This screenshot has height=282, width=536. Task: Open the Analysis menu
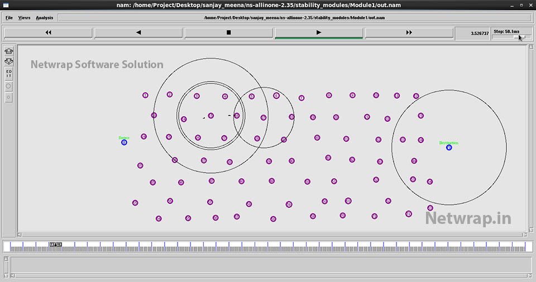pos(45,18)
